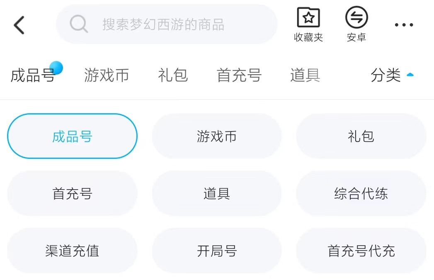
Task: Switch platform via the 安卓 swap icon
Action: (x=356, y=18)
